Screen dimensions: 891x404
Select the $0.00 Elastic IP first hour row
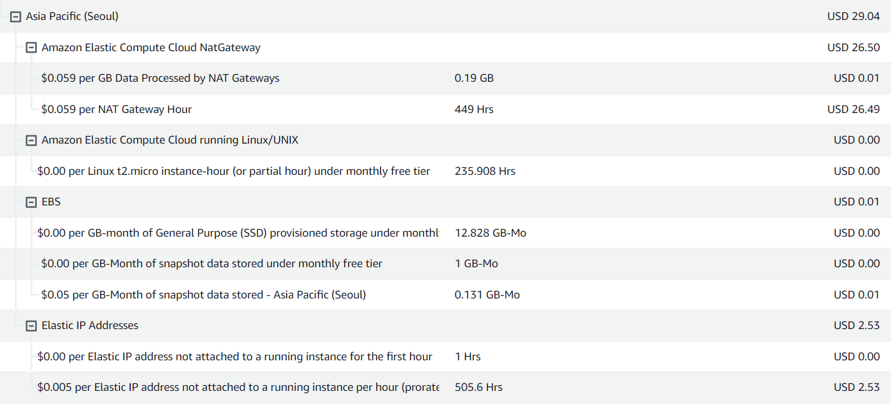pos(445,357)
